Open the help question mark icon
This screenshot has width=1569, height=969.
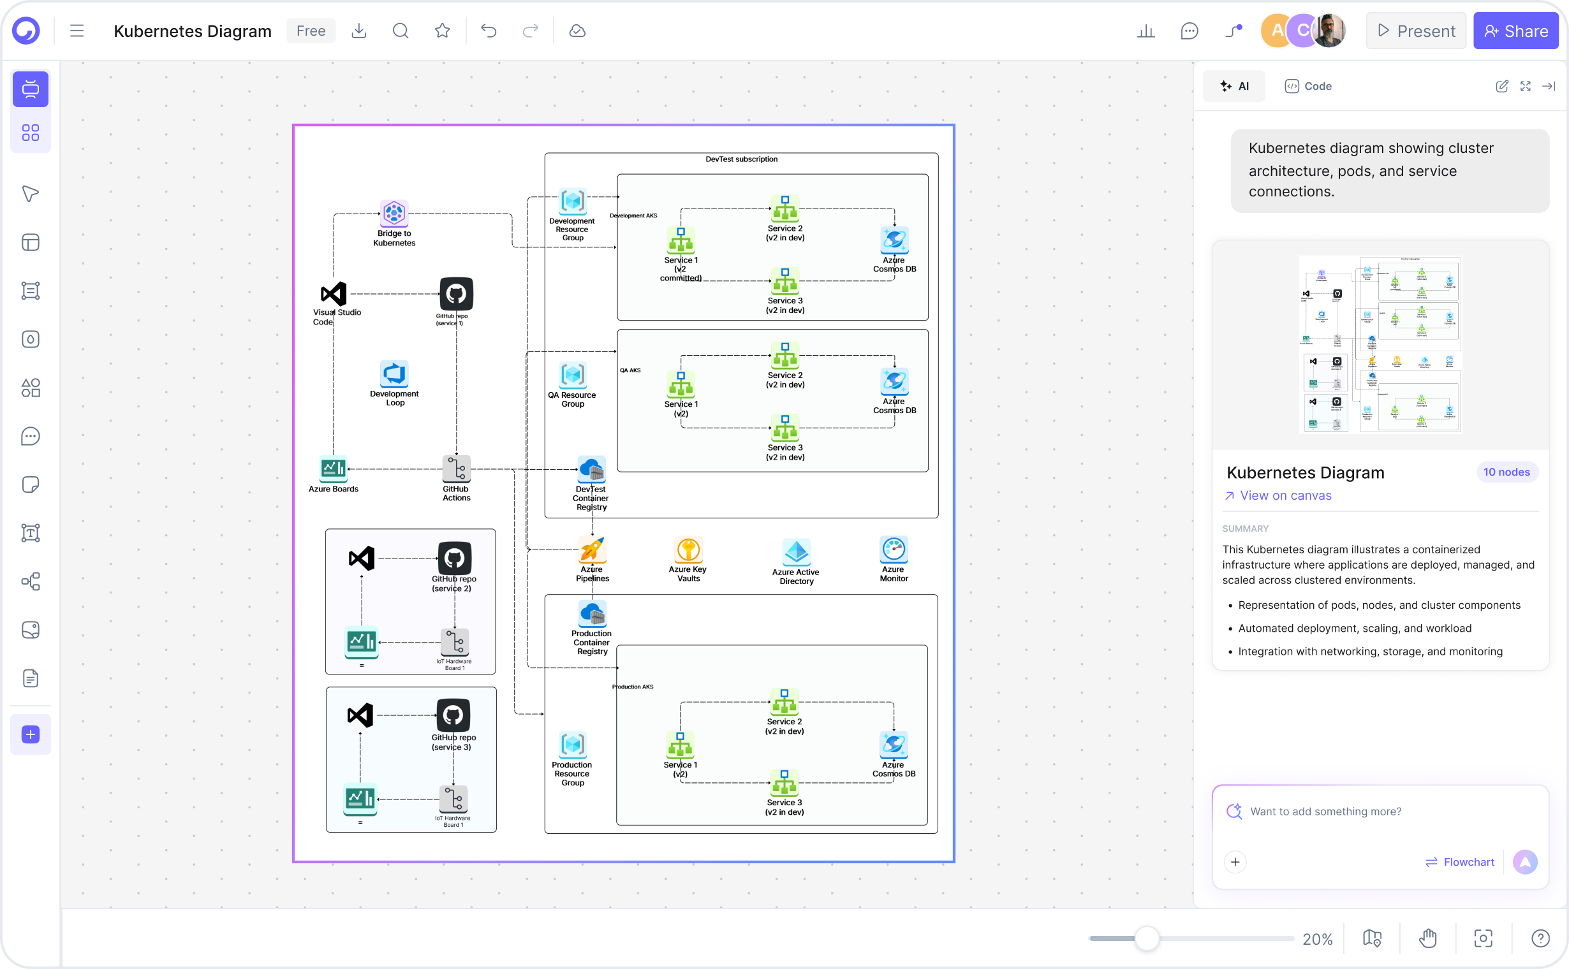1540,939
